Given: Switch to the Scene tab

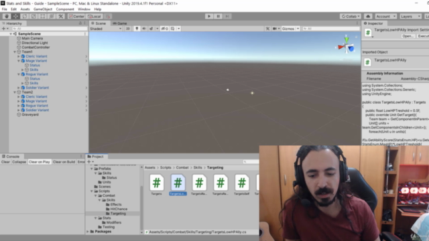Looking at the screenshot, I should (99, 23).
